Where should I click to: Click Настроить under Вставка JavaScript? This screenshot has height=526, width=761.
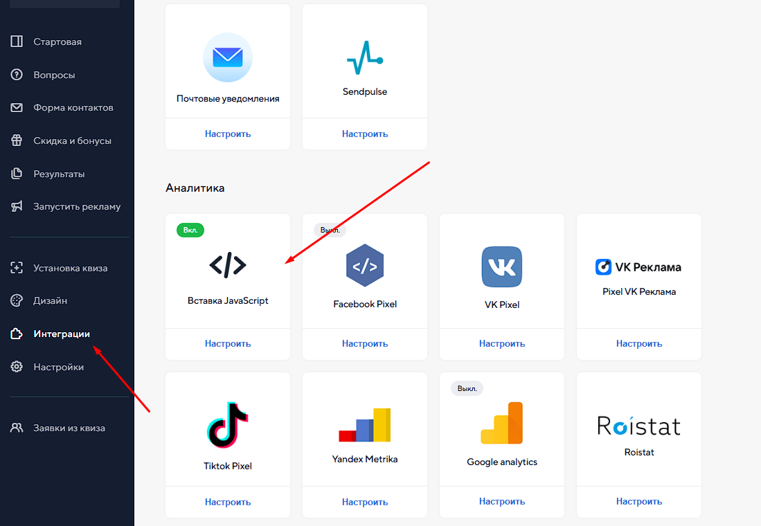tap(227, 343)
